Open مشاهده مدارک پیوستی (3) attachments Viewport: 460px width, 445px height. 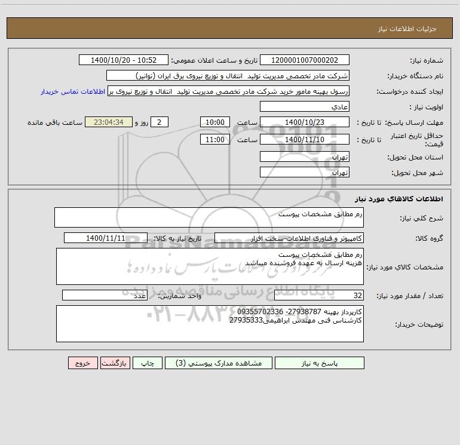tap(219, 363)
